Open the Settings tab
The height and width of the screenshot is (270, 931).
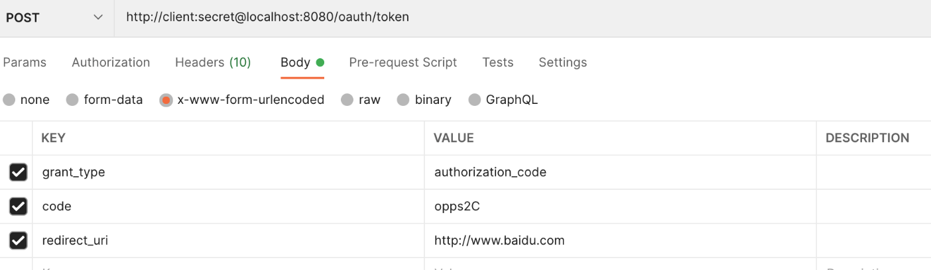tap(562, 62)
